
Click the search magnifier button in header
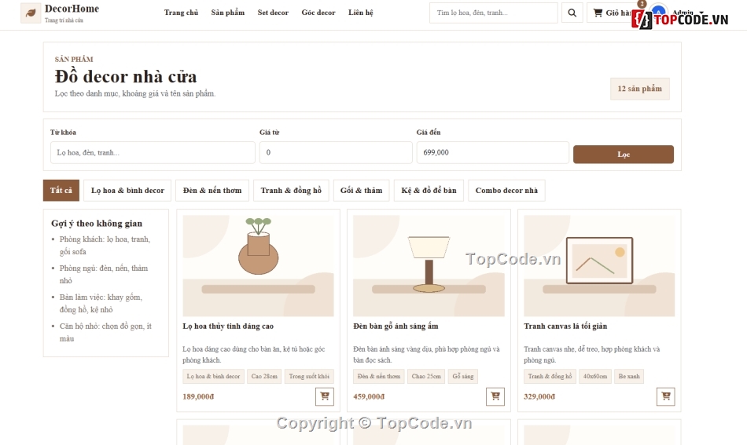point(572,13)
